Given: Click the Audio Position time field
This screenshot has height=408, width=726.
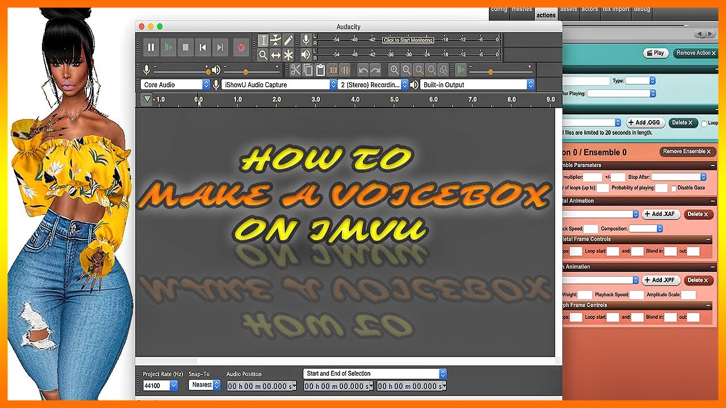Looking at the screenshot, I should pos(262,386).
